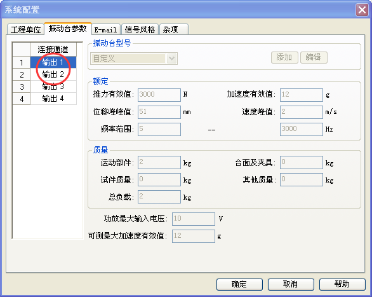Click row number 4 header cell
This screenshot has height=297, width=372.
point(22,99)
